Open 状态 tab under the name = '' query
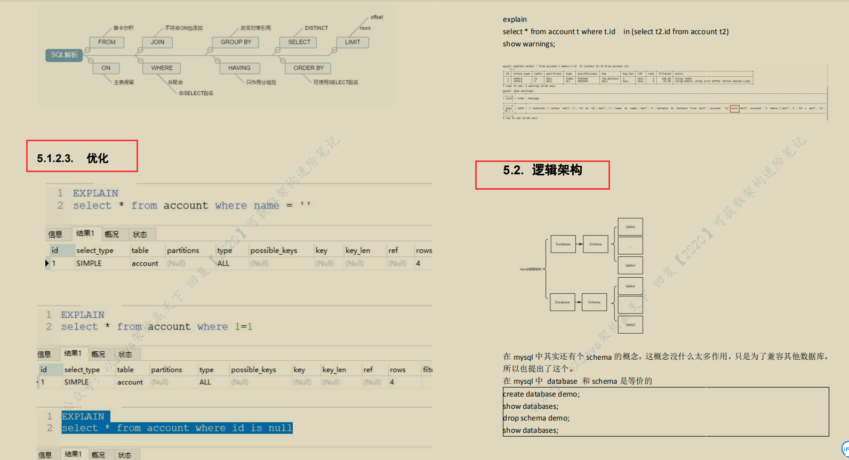This screenshot has width=849, height=460. pos(140,235)
